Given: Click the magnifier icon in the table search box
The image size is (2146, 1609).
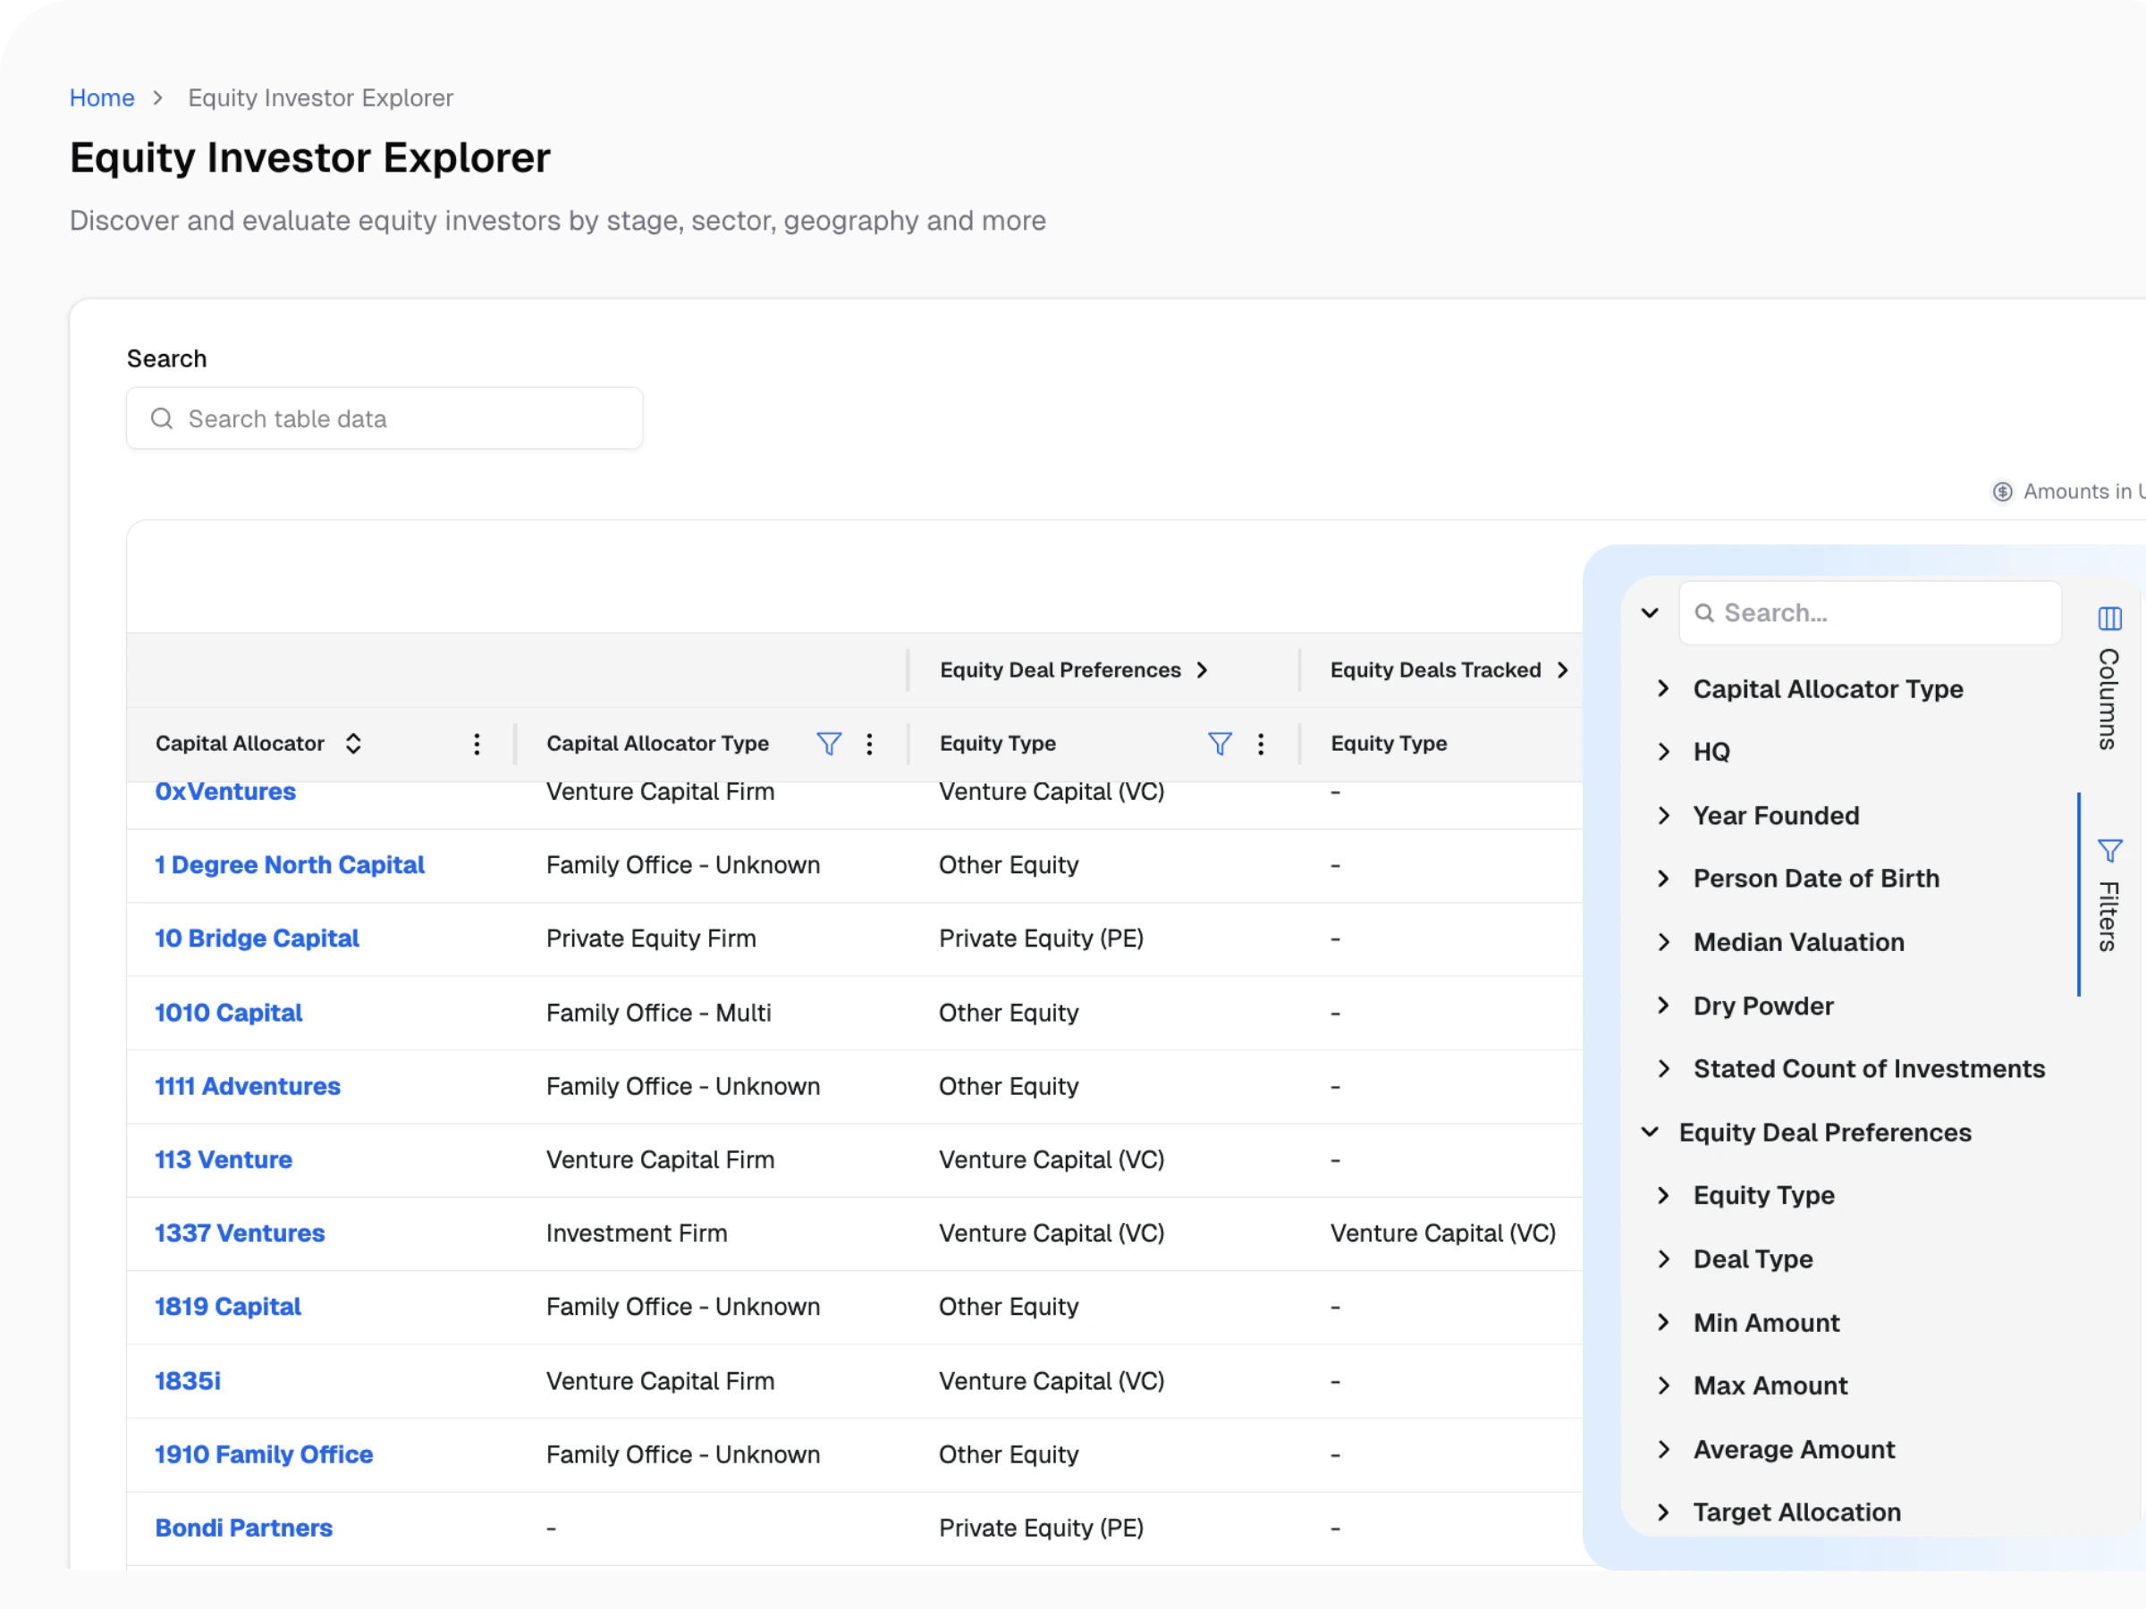Looking at the screenshot, I should point(163,418).
